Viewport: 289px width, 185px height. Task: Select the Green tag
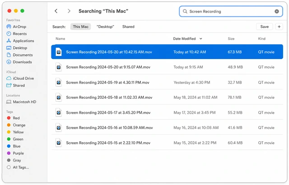[15, 139]
